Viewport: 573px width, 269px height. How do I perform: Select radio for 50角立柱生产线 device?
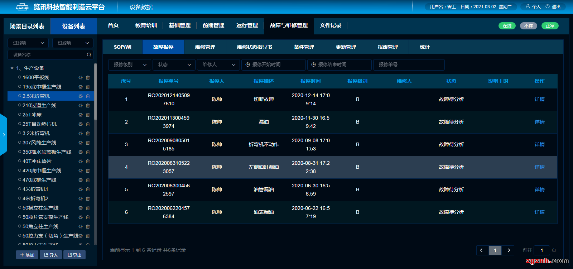coord(20,226)
